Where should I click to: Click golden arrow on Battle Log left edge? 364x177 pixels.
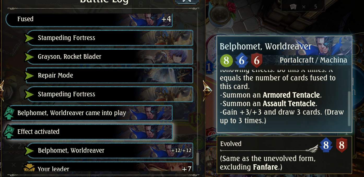2,89
